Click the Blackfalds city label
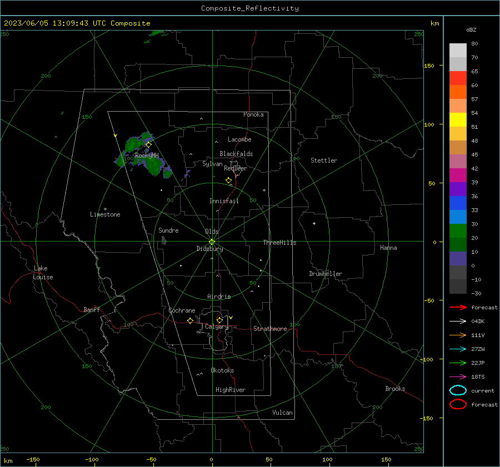500x467 pixels. coord(236,154)
